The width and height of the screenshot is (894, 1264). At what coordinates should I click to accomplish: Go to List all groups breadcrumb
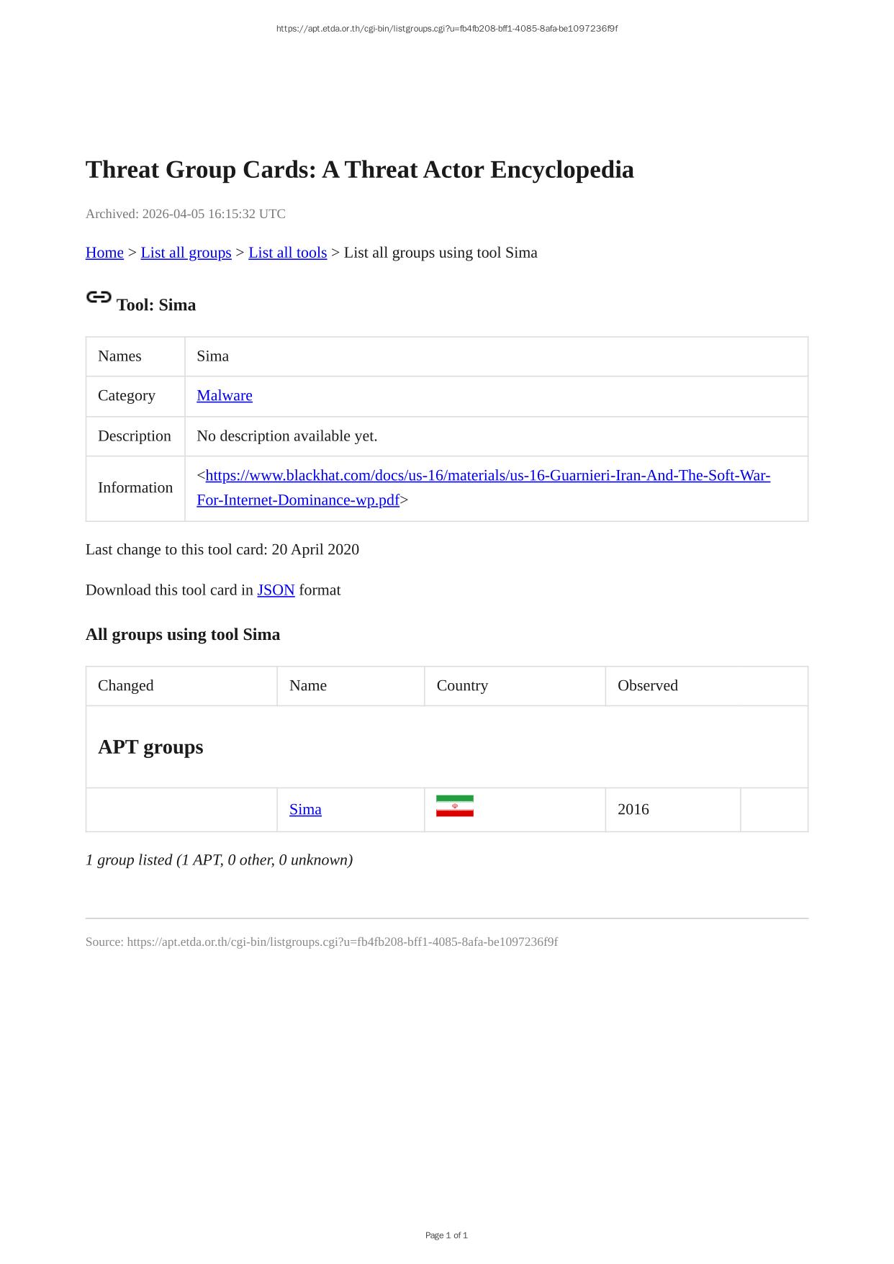(x=186, y=253)
